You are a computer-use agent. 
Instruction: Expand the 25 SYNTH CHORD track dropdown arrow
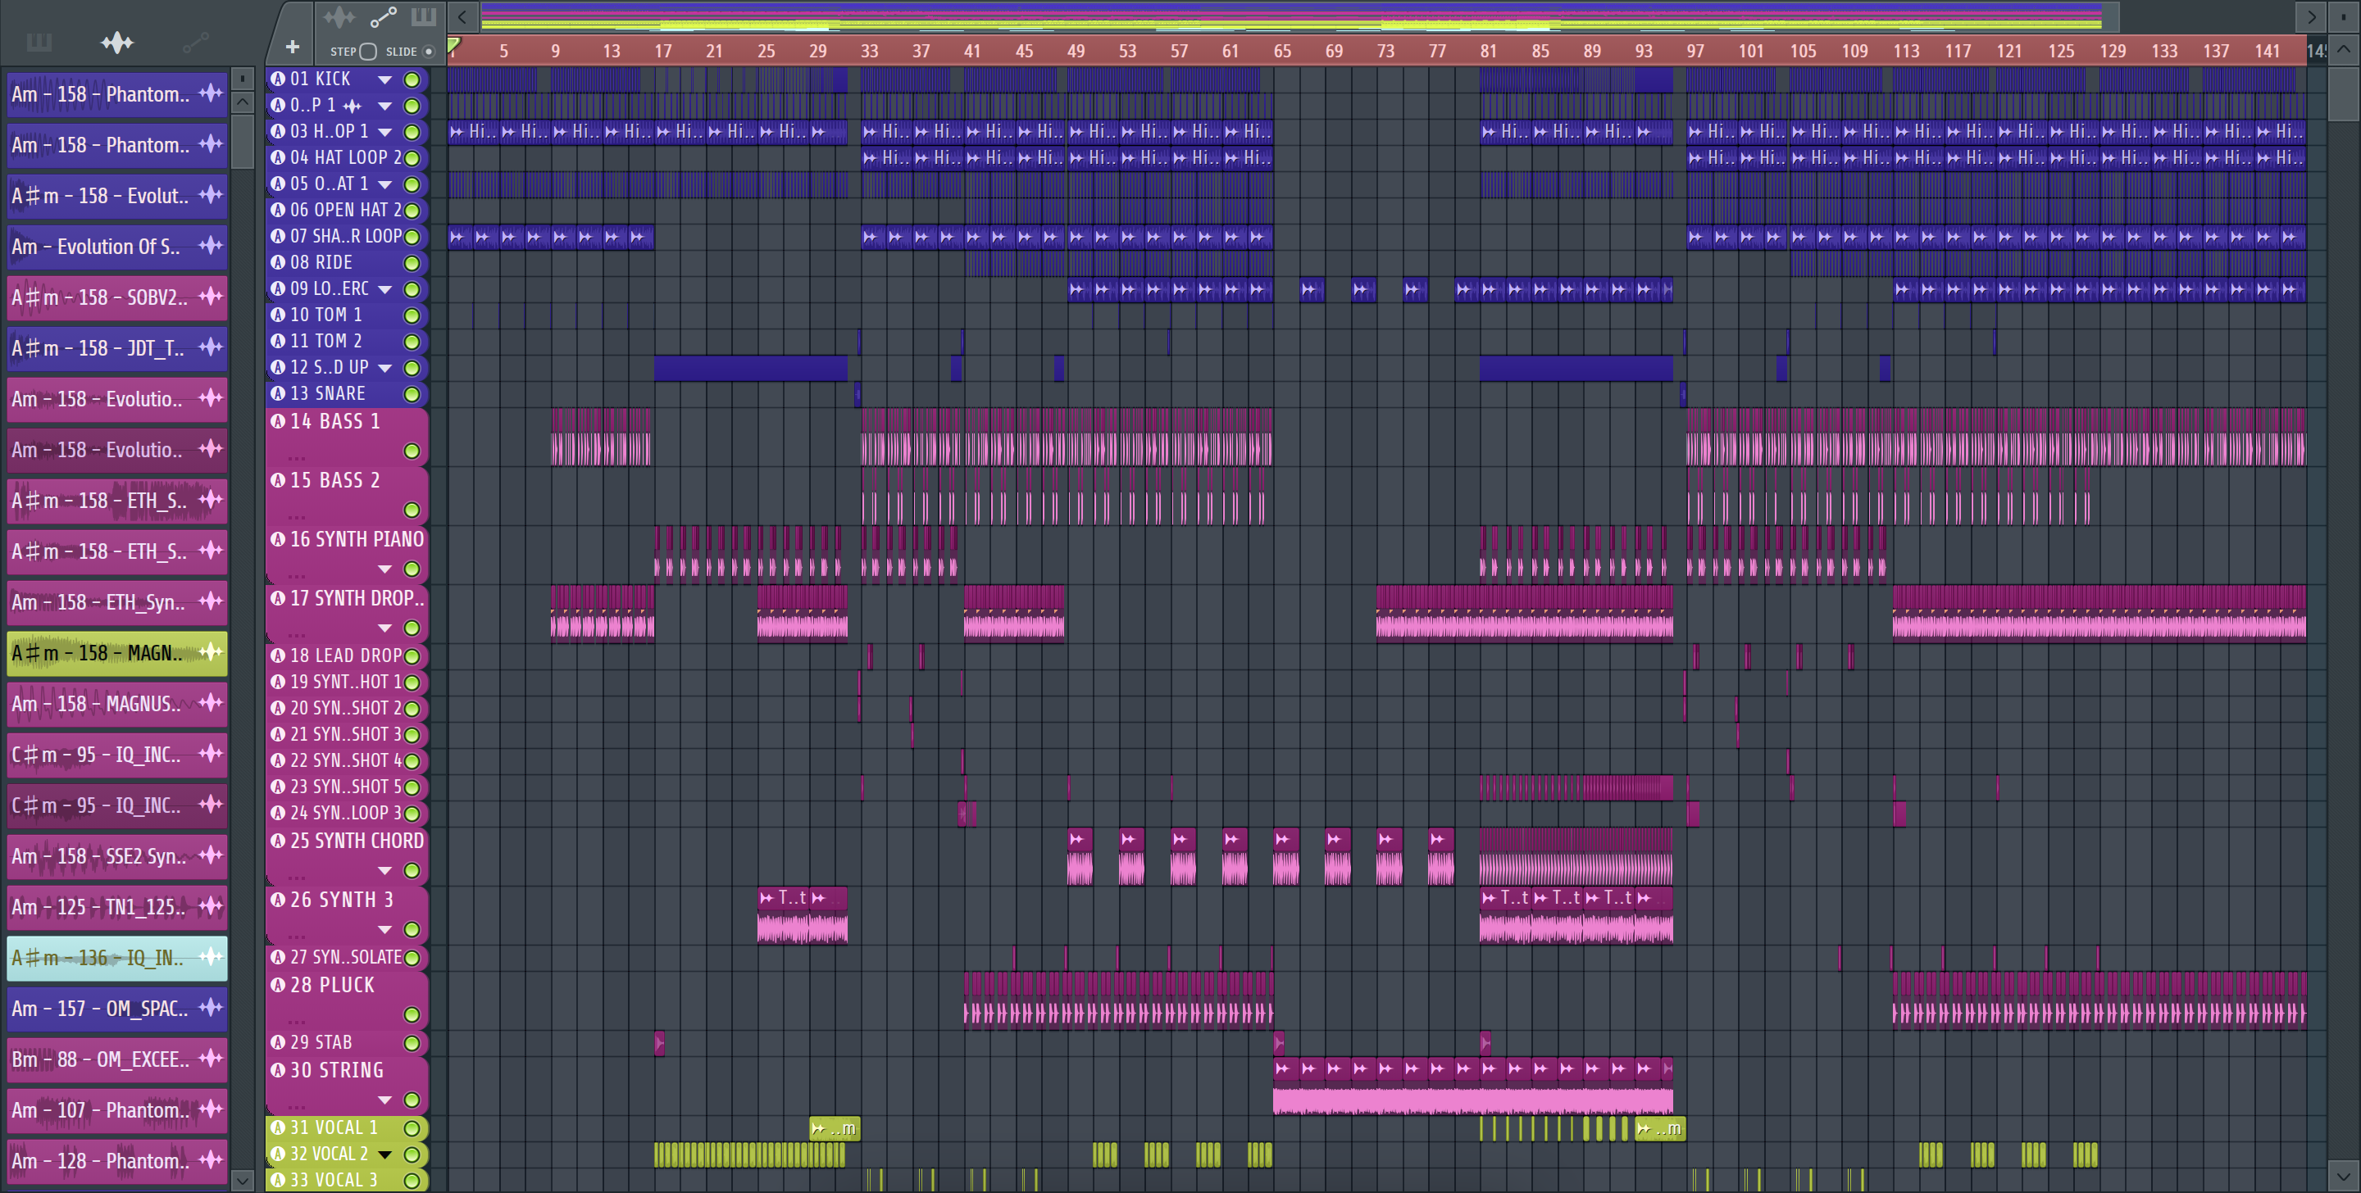[x=385, y=870]
